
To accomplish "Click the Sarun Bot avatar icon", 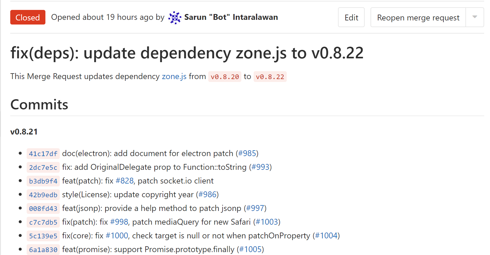I will click(175, 18).
